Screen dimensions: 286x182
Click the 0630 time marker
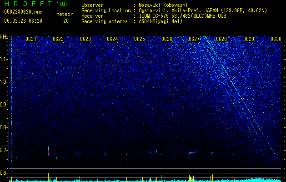pyautogui.click(x=276, y=39)
